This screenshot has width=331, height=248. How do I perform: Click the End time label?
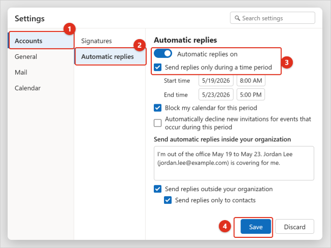pyautogui.click(x=176, y=95)
